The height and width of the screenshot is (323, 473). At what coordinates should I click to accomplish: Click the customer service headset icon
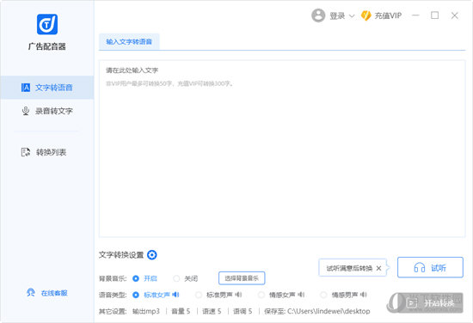(x=30, y=293)
